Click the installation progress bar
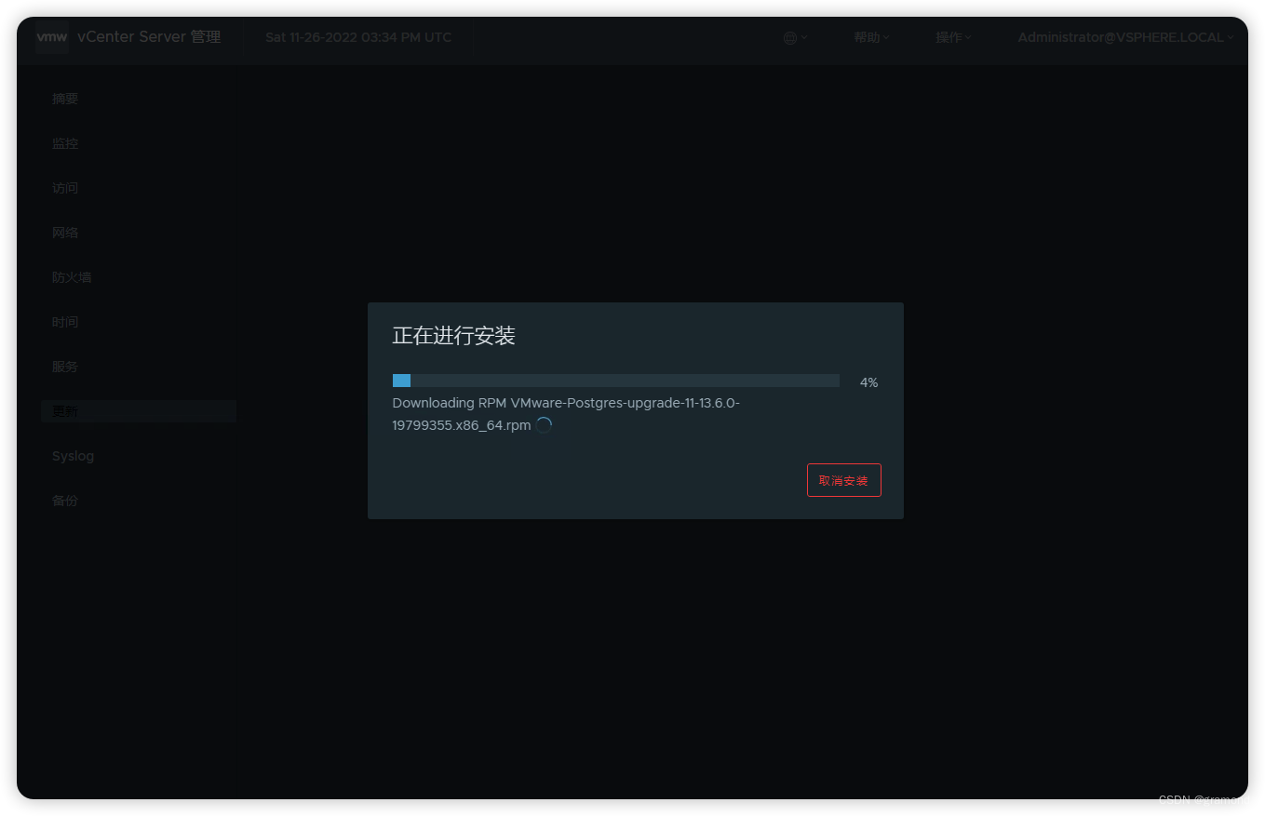The width and height of the screenshot is (1265, 816). (x=616, y=381)
